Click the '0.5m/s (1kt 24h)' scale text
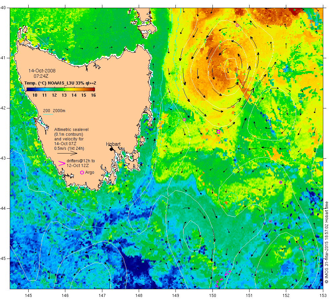The image size is (330, 303). click(69, 148)
